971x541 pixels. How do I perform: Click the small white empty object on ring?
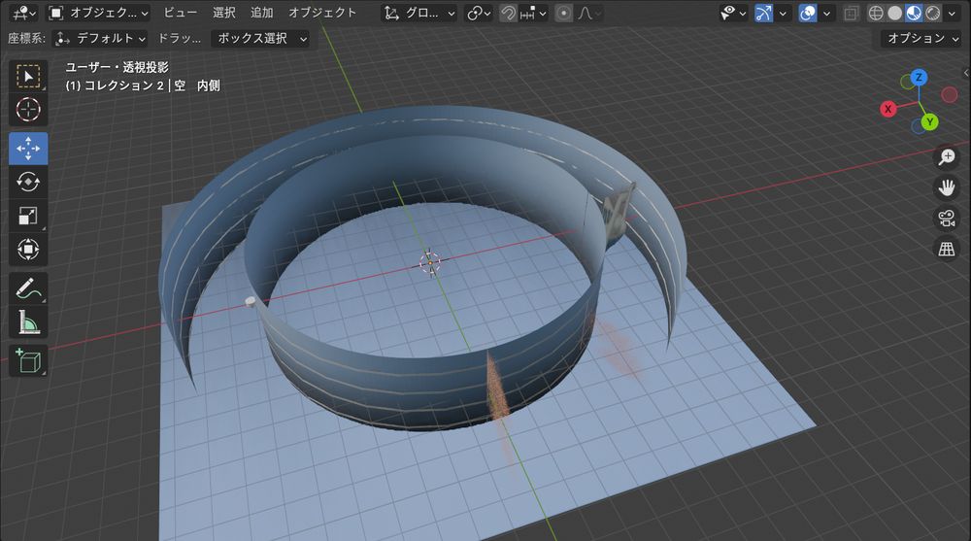coord(251,302)
